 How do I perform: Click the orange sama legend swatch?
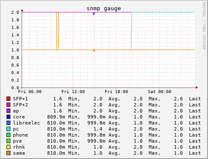(8, 153)
